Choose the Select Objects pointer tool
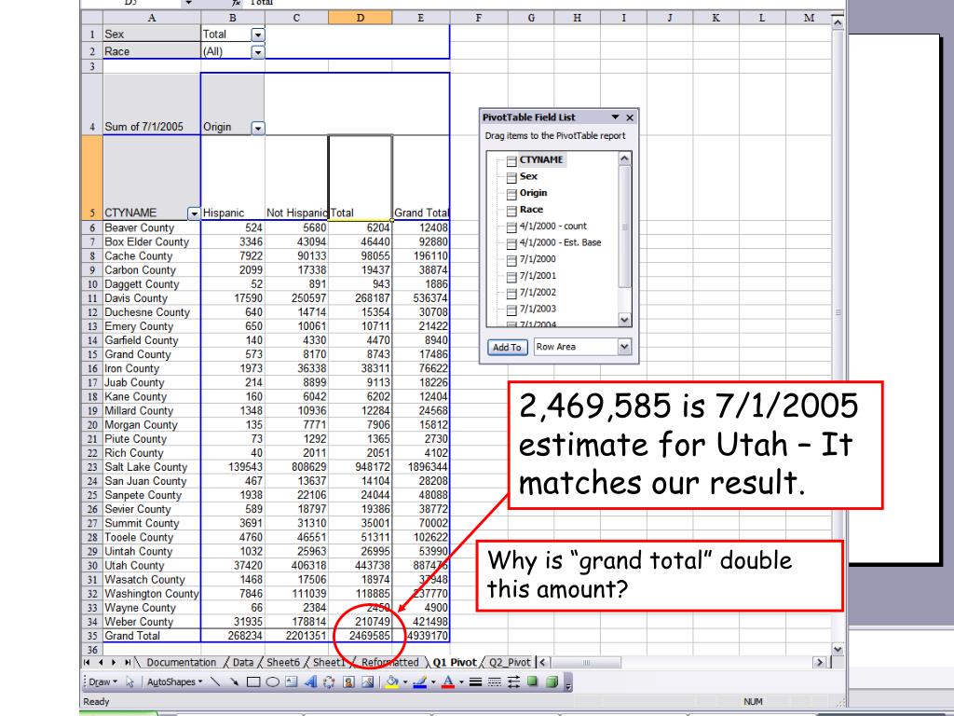Viewport: 954px width, 716px height. point(129,682)
